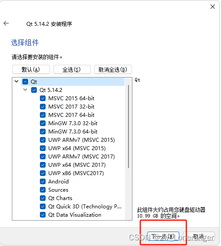Uncheck MinGW 7.3.0 32-bit checkbox
The height and width of the screenshot is (246, 221).
43,123
